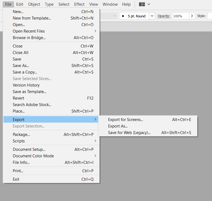
Task: Open the Edit menu
Action: (x=20, y=4)
